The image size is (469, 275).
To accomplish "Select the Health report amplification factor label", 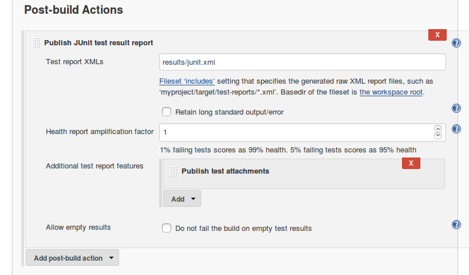I will point(100,132).
